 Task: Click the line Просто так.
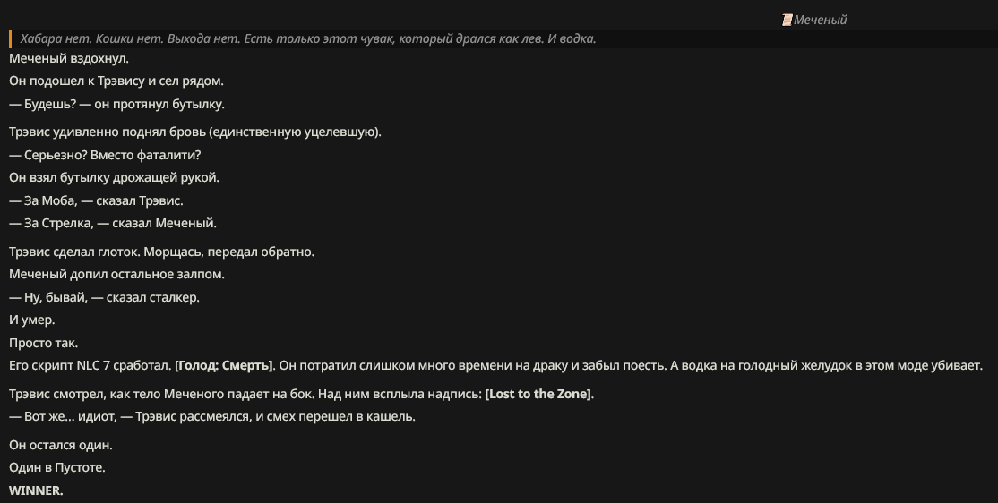[43, 344]
